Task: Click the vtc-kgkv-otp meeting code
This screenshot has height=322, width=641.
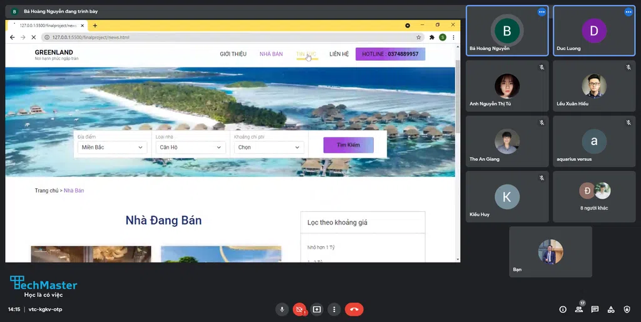Action: click(x=45, y=309)
